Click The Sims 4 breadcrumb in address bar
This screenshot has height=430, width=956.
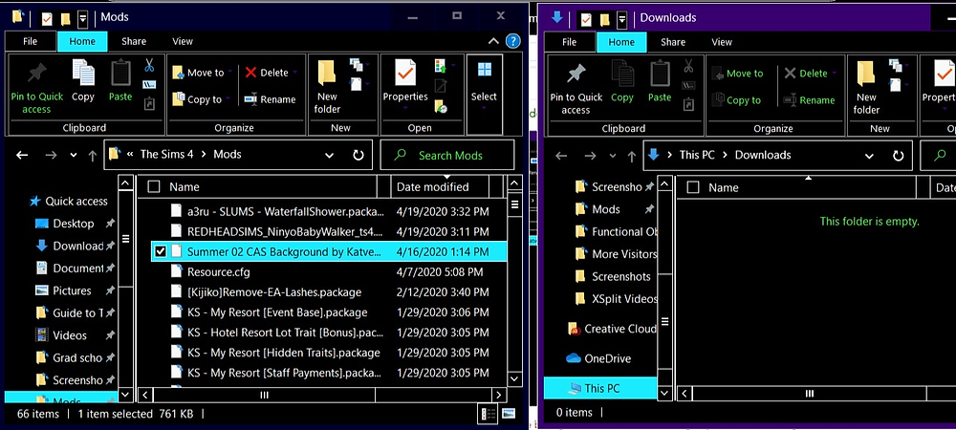pyautogui.click(x=166, y=155)
